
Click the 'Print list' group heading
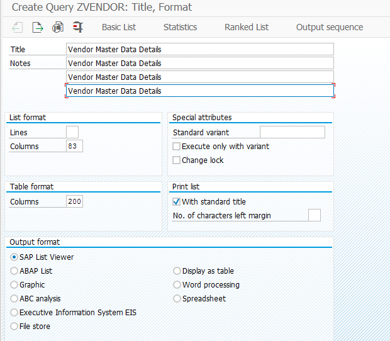tap(186, 186)
